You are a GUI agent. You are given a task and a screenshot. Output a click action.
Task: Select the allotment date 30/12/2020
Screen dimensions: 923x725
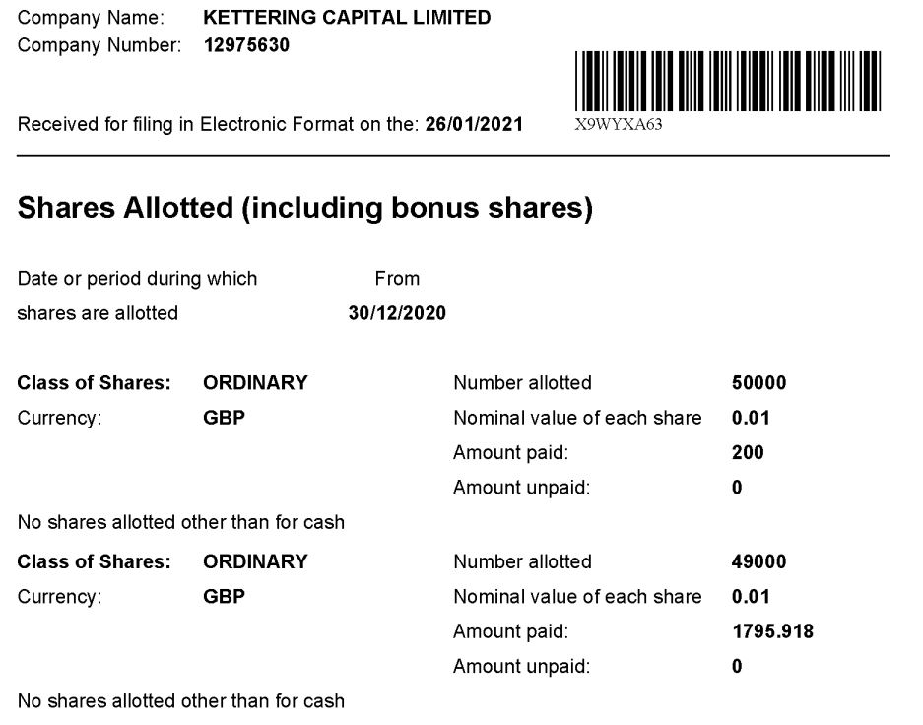pos(397,313)
